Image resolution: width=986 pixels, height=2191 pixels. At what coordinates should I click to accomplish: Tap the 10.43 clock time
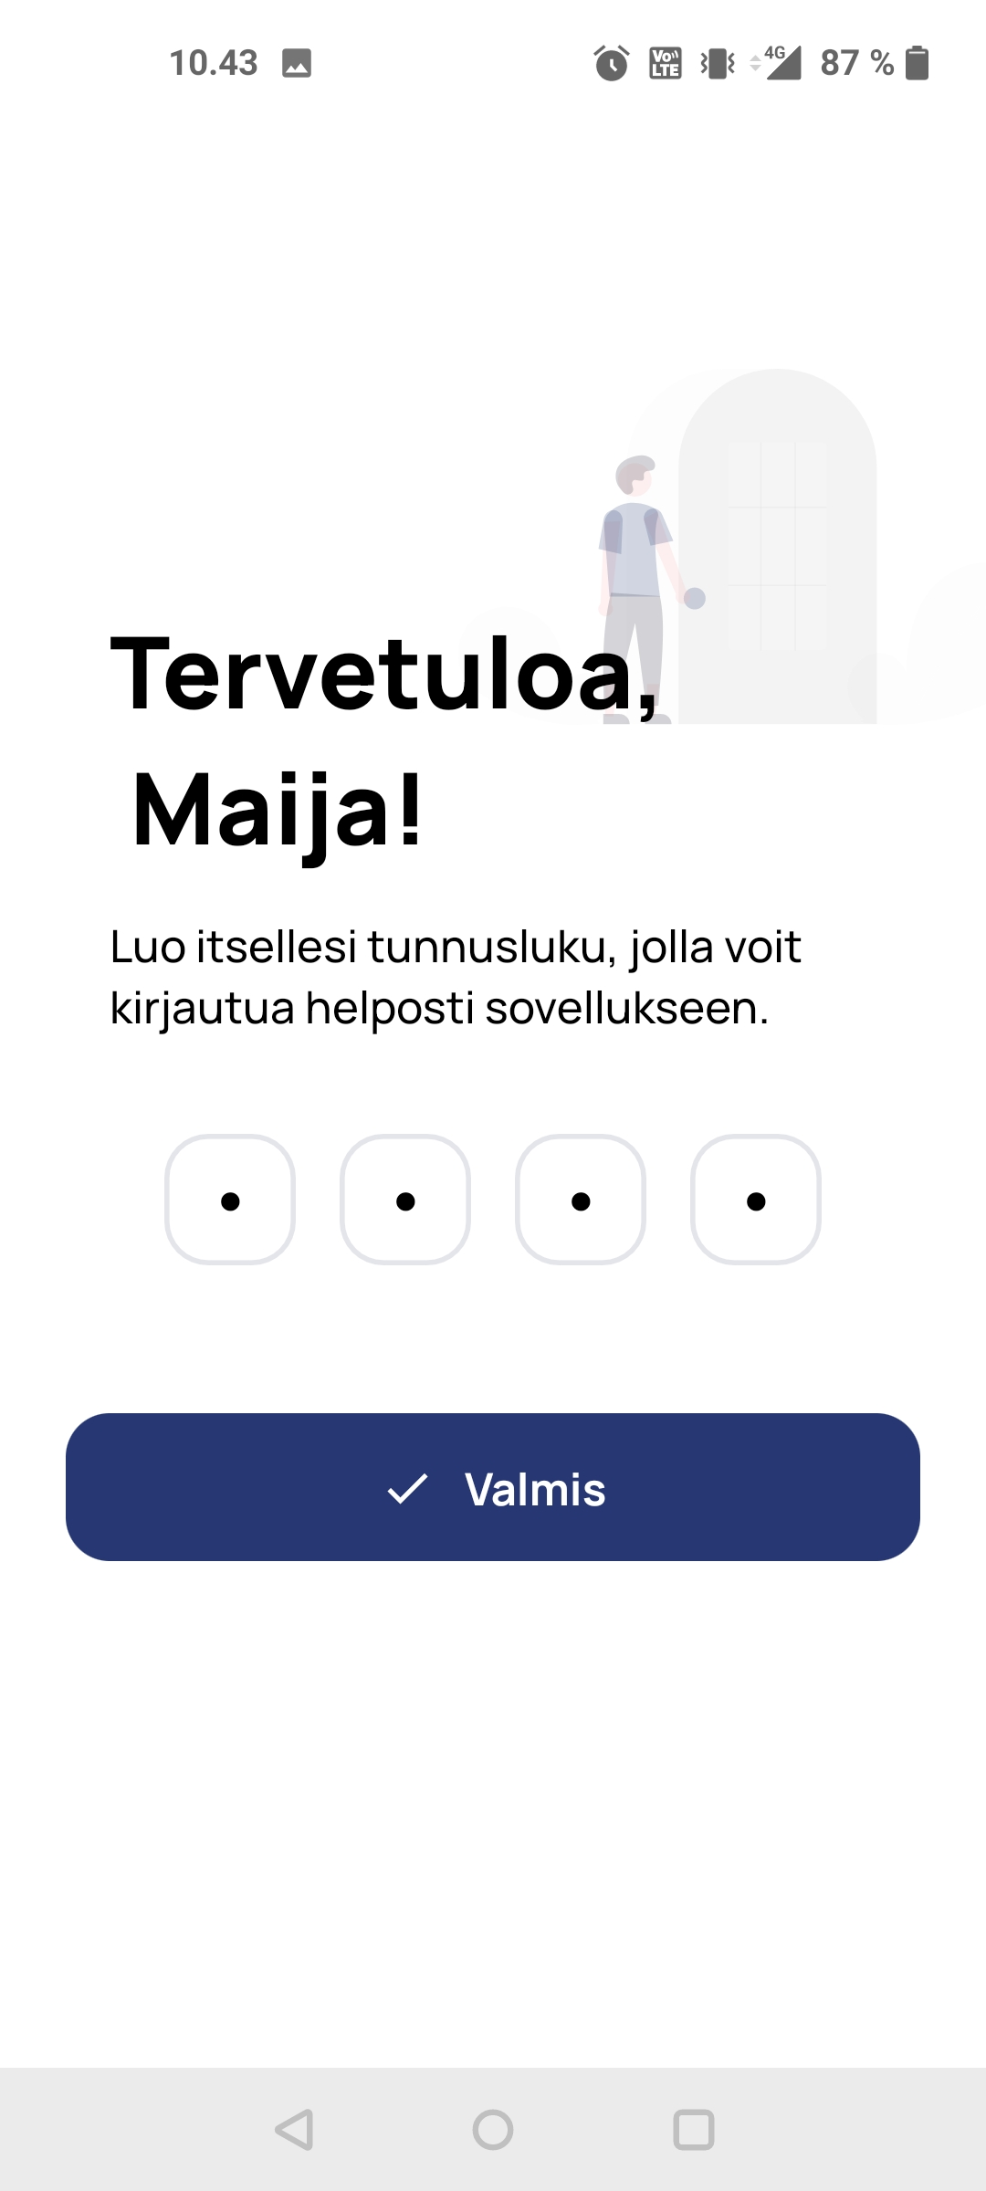coord(214,63)
